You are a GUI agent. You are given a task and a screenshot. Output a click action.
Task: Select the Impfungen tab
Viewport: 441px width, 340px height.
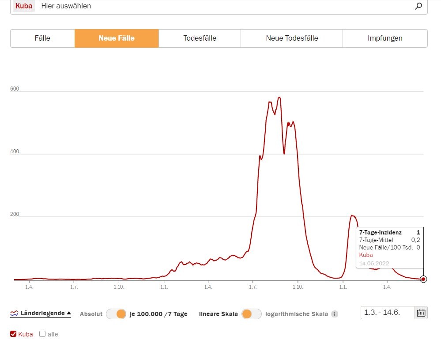click(x=385, y=38)
